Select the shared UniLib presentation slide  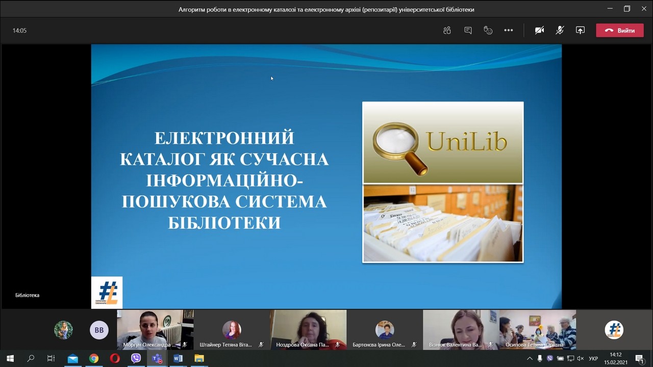pos(326,176)
